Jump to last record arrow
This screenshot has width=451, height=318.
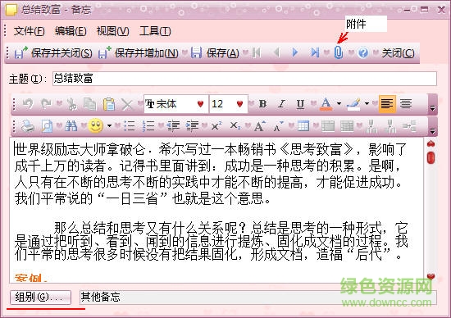[315, 52]
